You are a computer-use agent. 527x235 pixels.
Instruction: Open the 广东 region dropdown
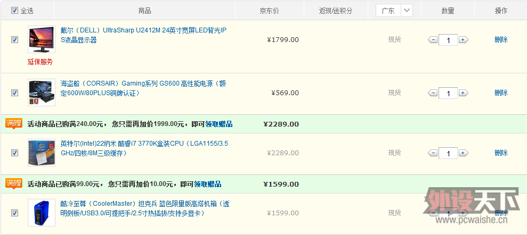(x=394, y=11)
